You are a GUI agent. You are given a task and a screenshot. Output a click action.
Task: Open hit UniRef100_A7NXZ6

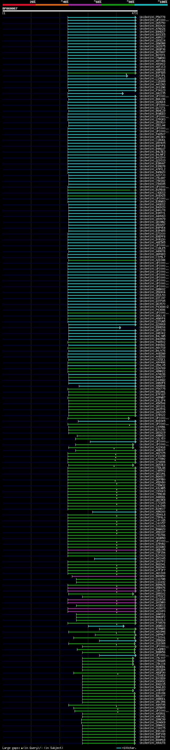coord(152,29)
